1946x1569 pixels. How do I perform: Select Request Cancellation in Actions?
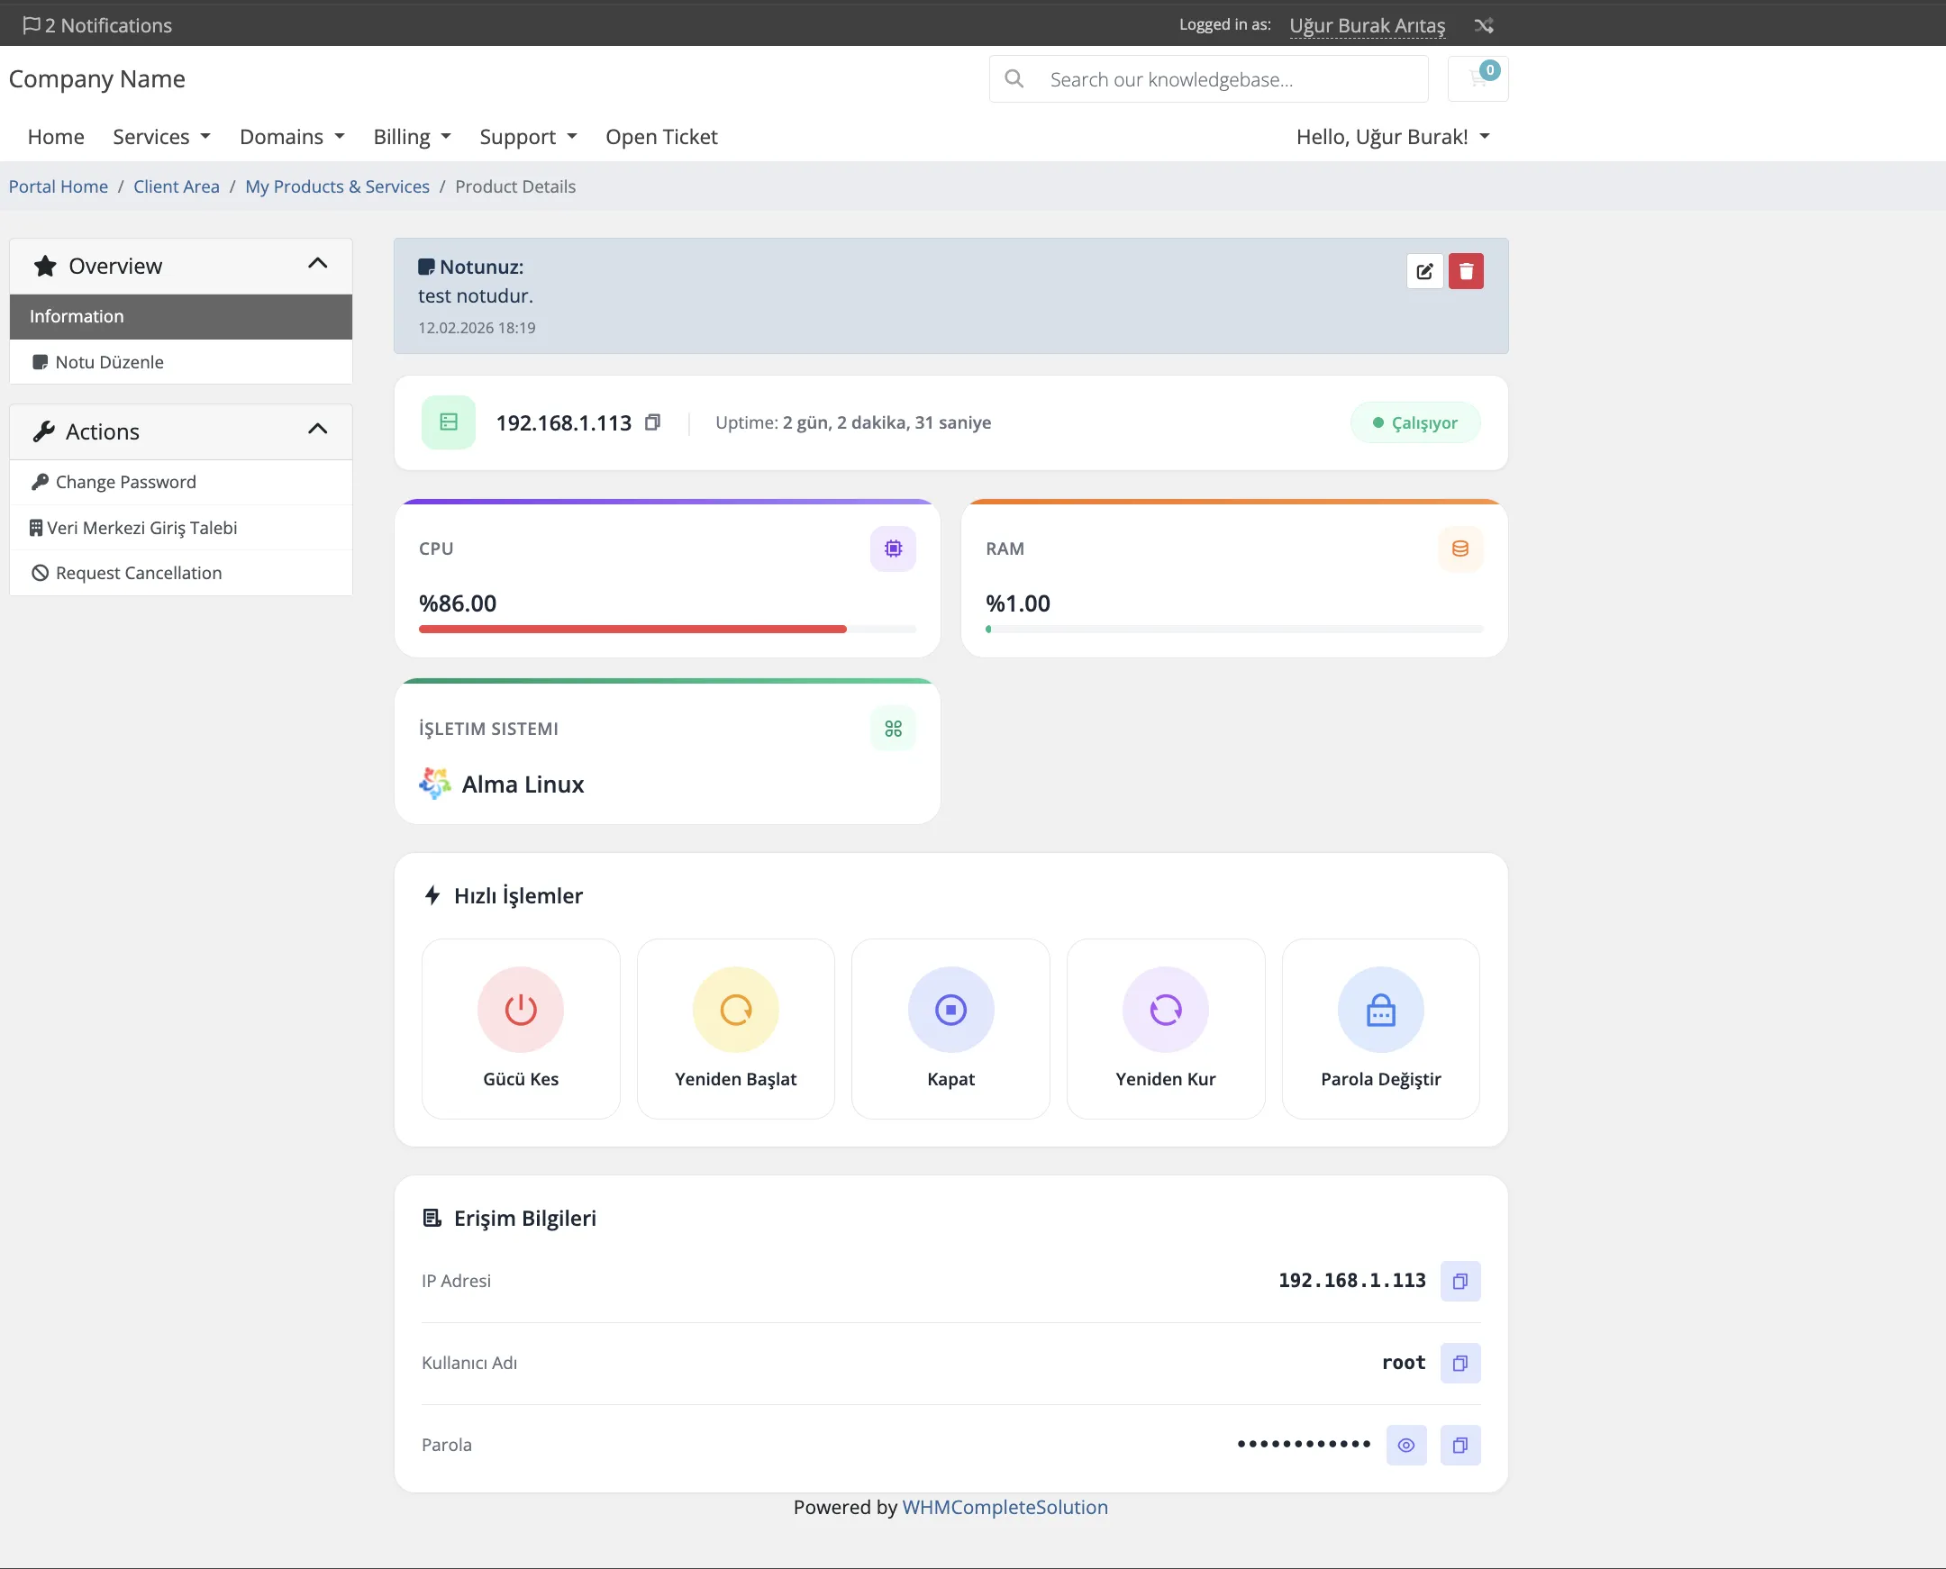point(181,573)
